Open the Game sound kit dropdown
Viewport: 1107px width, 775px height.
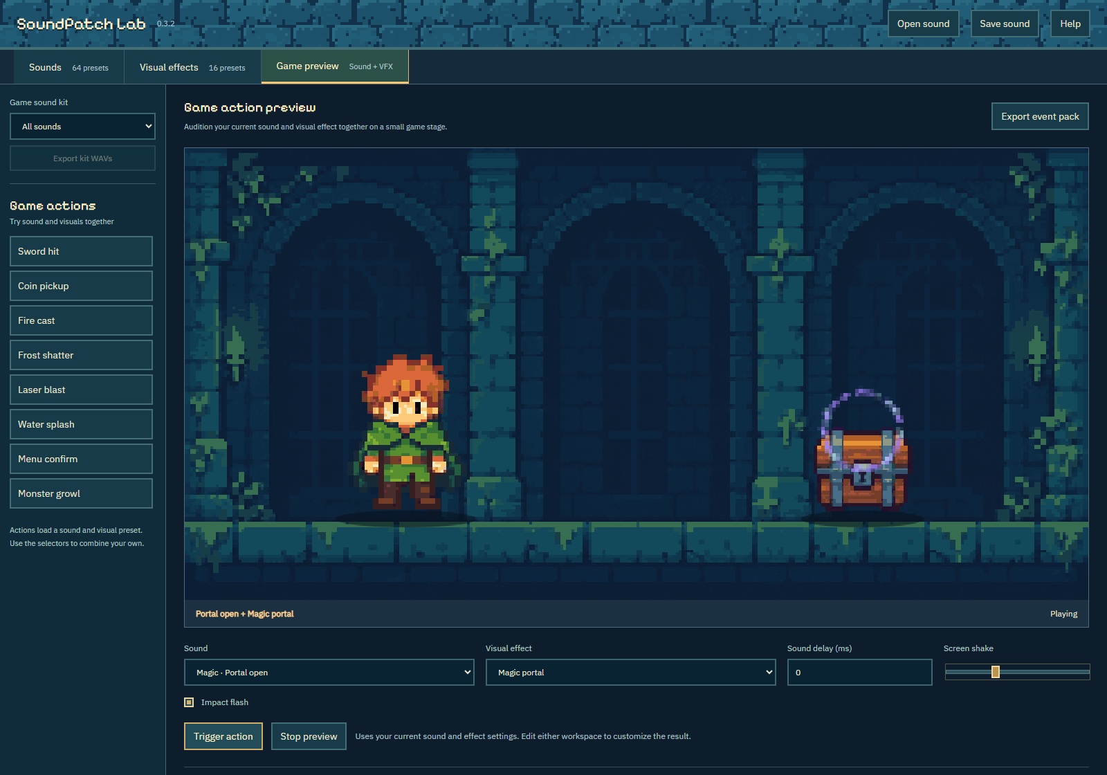pyautogui.click(x=82, y=127)
